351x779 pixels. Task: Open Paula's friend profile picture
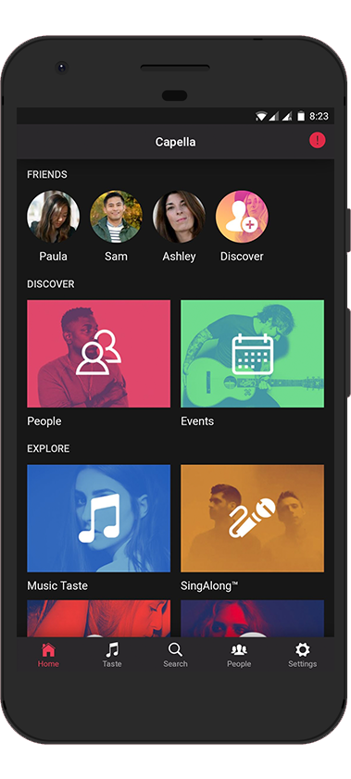pos(53,217)
